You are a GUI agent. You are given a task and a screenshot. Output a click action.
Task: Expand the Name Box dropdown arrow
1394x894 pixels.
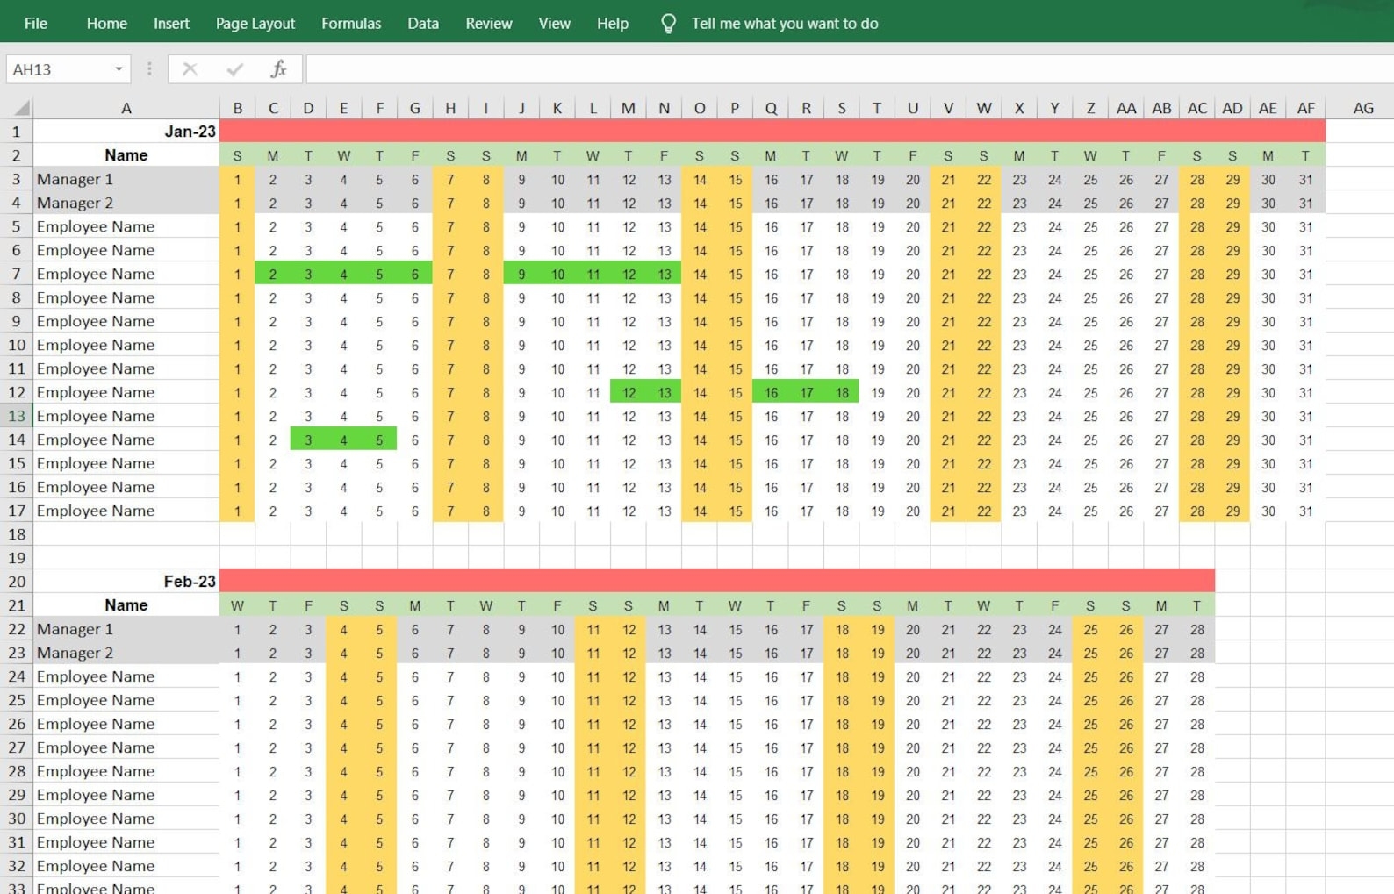click(x=119, y=69)
